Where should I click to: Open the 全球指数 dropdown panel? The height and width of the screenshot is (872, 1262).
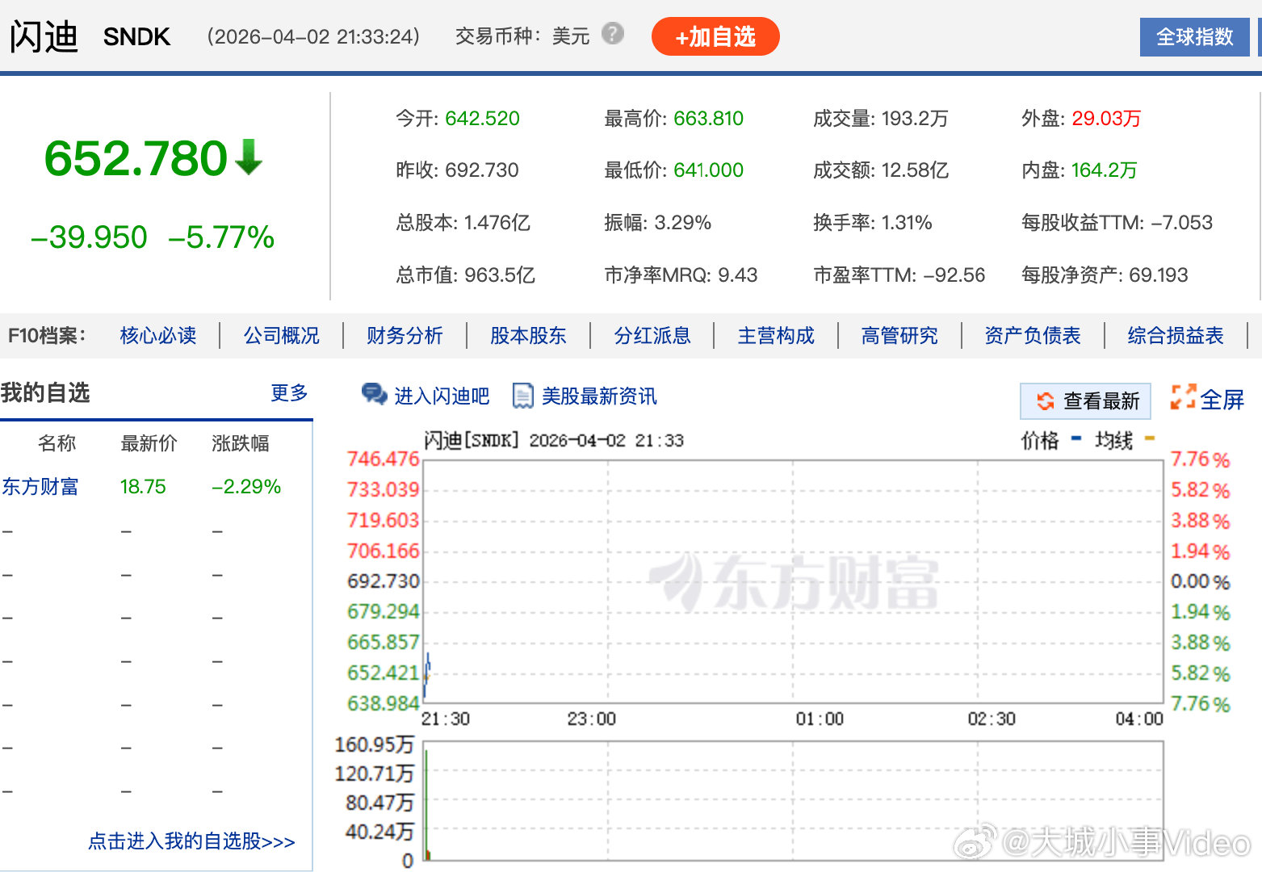pyautogui.click(x=1195, y=36)
